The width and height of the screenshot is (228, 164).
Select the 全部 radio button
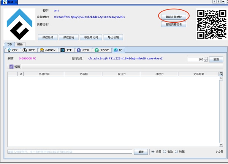coord(153,152)
